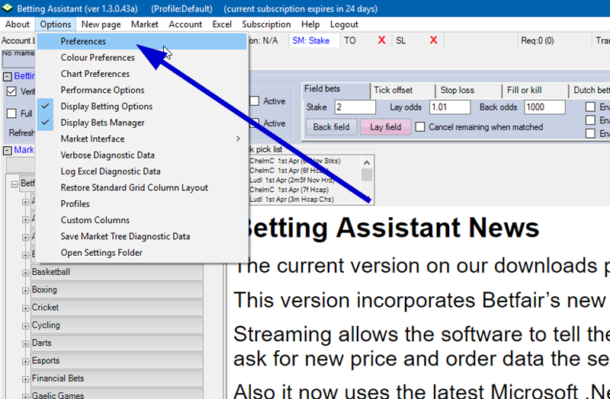Open the Excel menu
The image size is (610, 399).
[222, 24]
